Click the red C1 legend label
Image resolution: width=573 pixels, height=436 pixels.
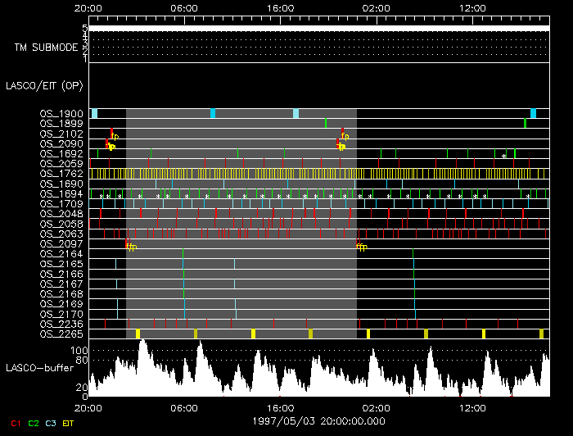(15, 423)
